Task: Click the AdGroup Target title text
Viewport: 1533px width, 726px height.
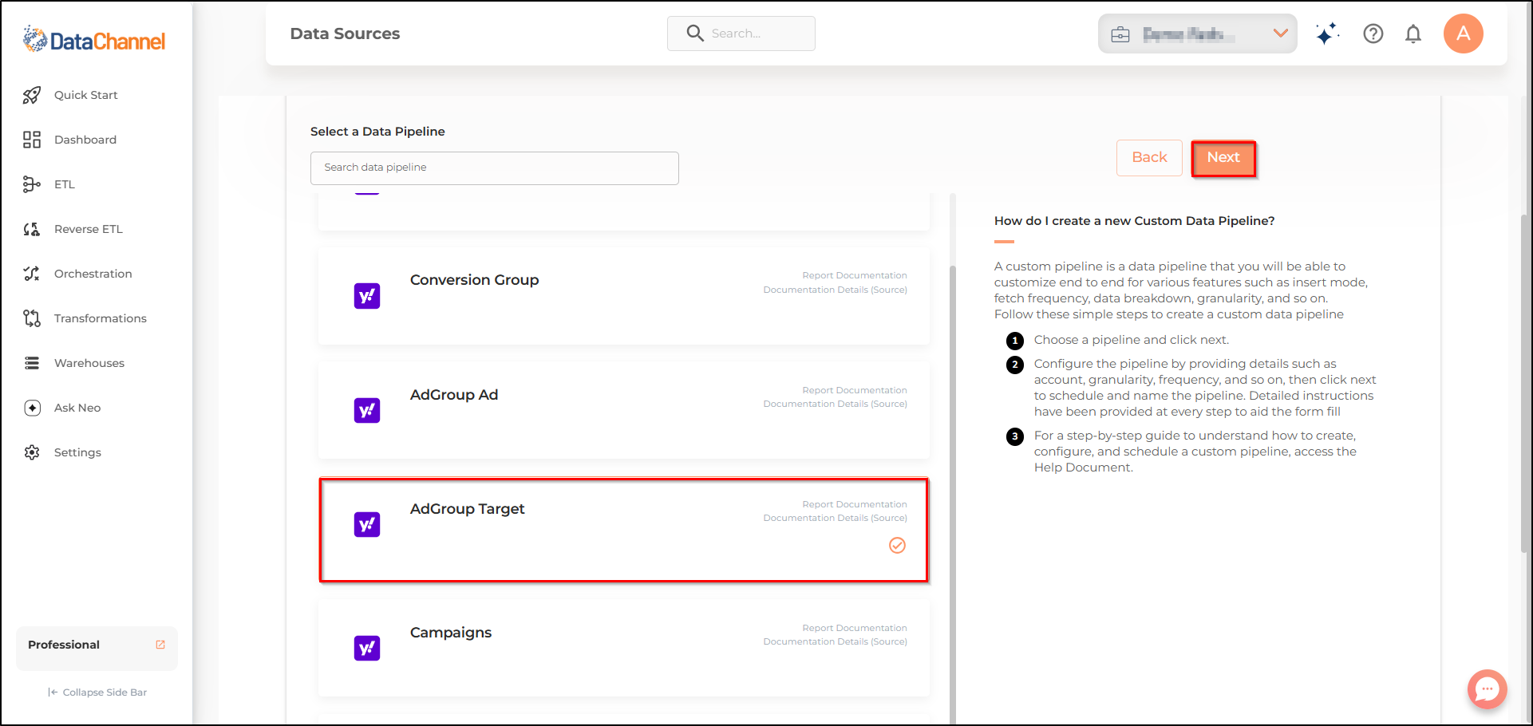Action: click(468, 509)
